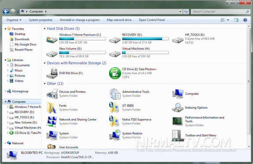Expand the Network tree node
Image resolution: width=253 pixels, height=164 pixels.
(5, 143)
